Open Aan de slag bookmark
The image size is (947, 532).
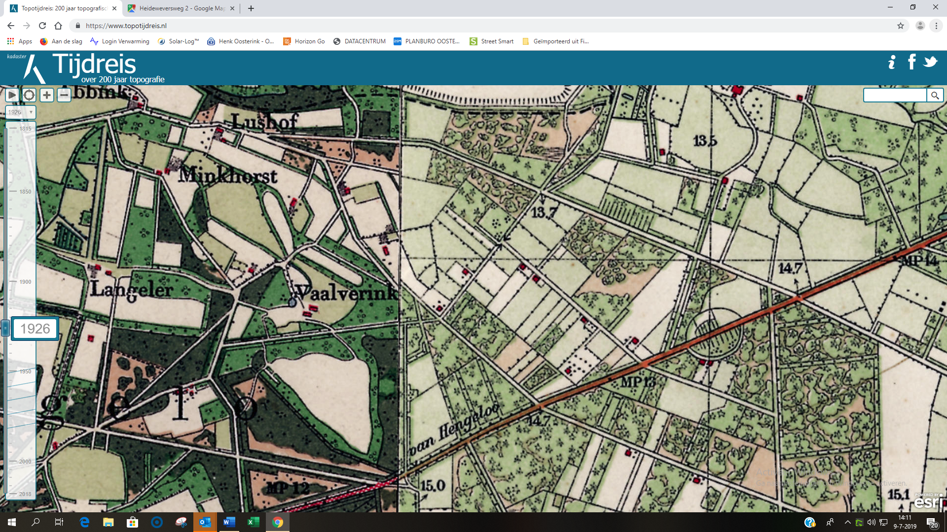pyautogui.click(x=61, y=41)
